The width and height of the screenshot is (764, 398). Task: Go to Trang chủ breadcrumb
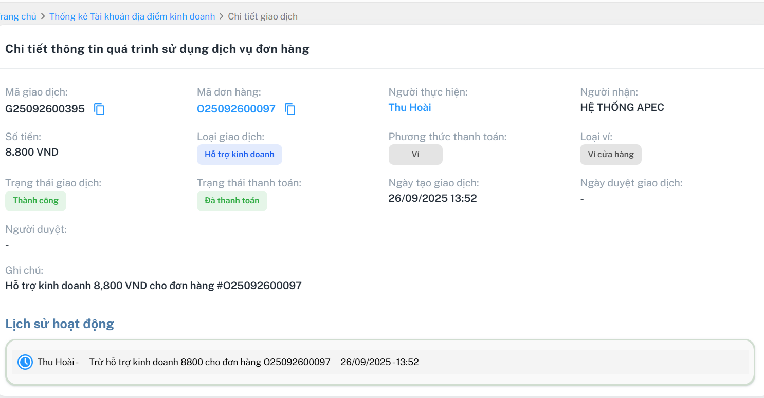18,16
